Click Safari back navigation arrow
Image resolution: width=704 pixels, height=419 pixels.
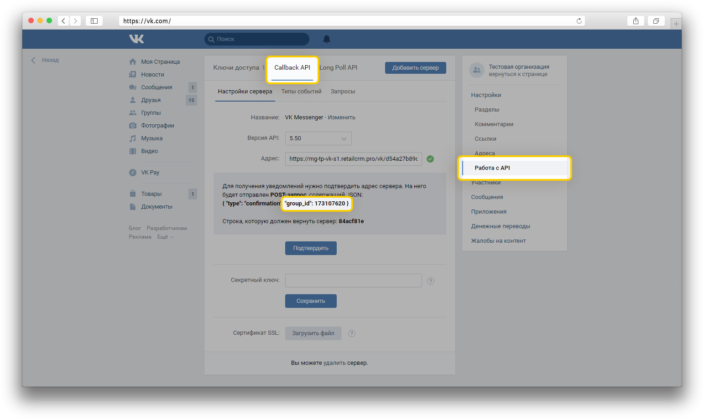(63, 21)
